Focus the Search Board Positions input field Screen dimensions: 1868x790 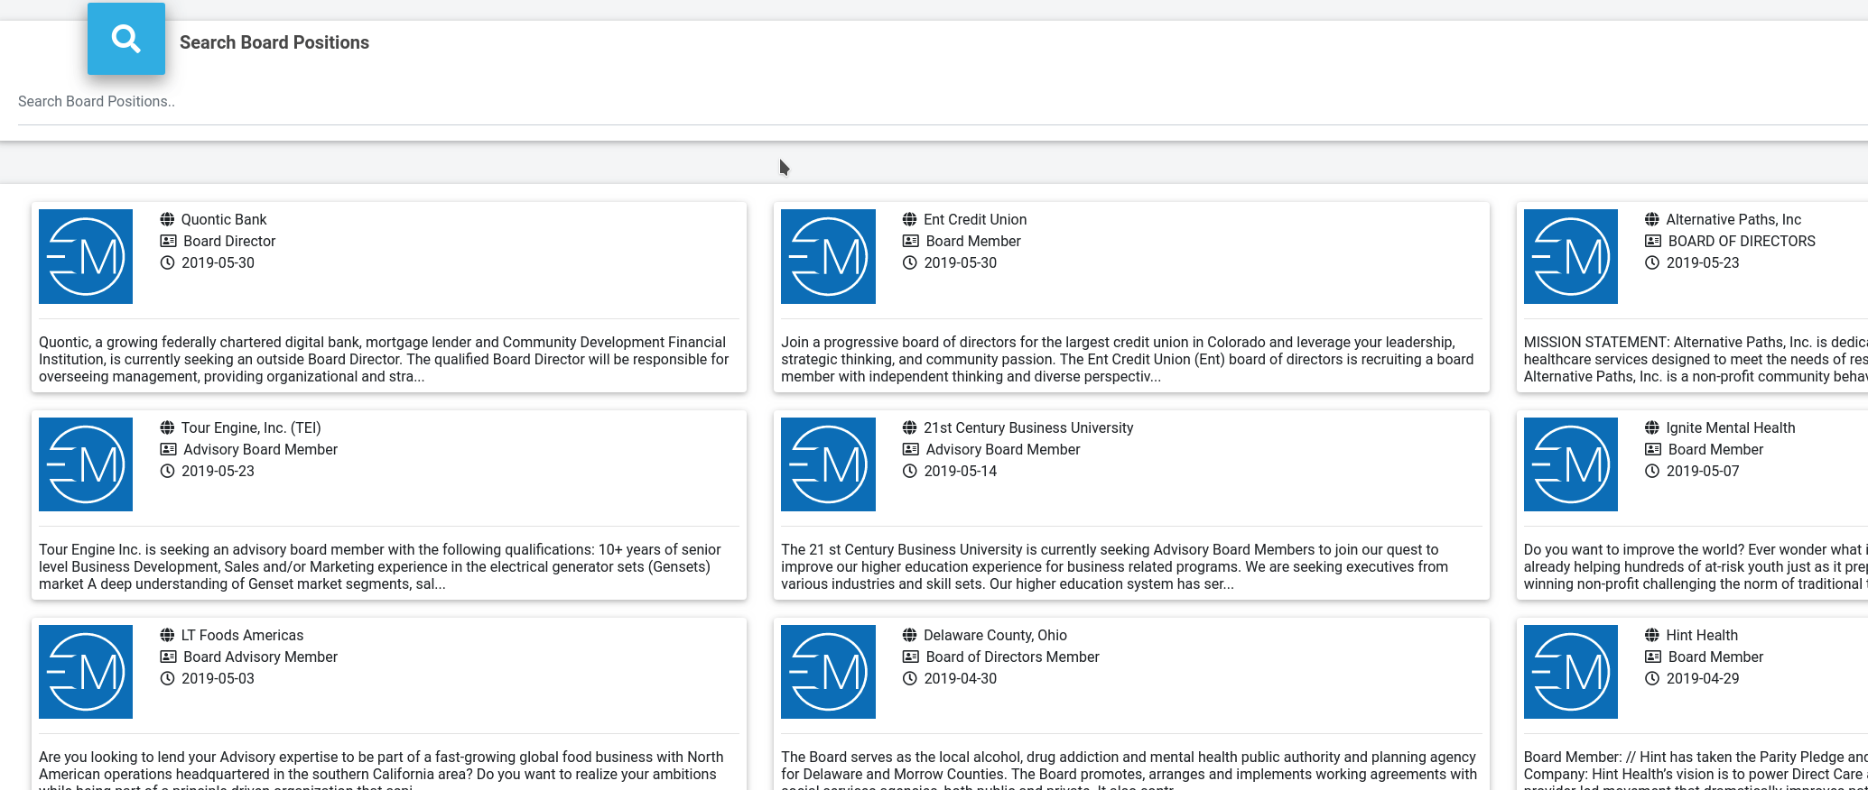(943, 102)
